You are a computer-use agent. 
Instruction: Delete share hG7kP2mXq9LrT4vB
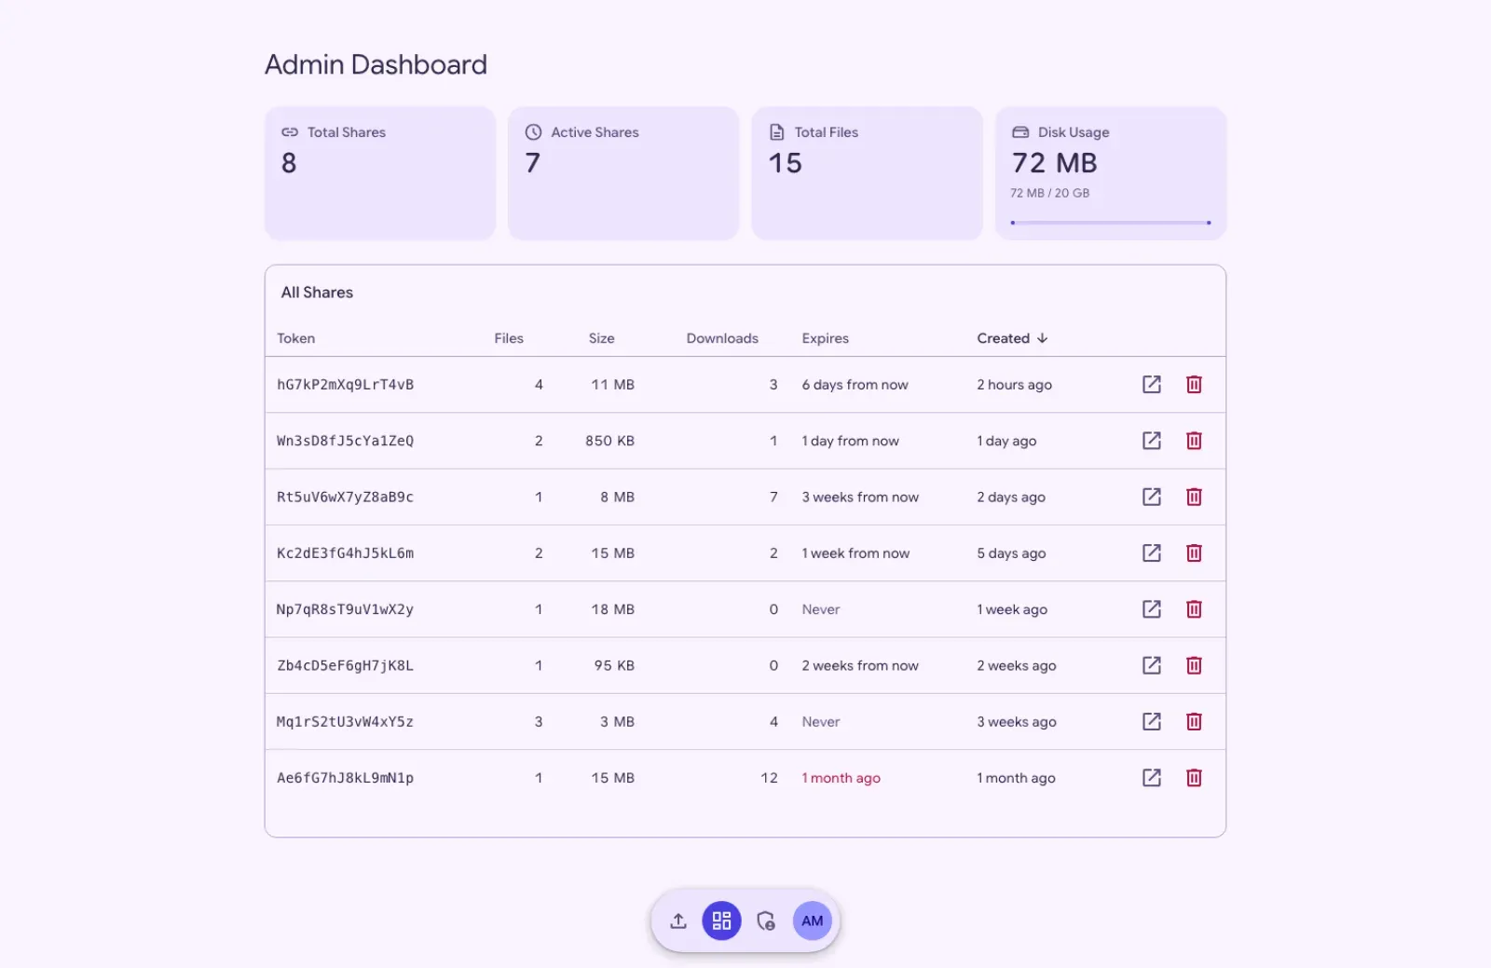(x=1194, y=385)
